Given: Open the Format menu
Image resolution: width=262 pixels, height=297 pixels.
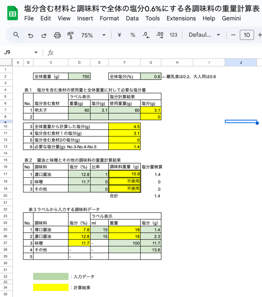Looking at the screenshot, I should click(109, 18).
